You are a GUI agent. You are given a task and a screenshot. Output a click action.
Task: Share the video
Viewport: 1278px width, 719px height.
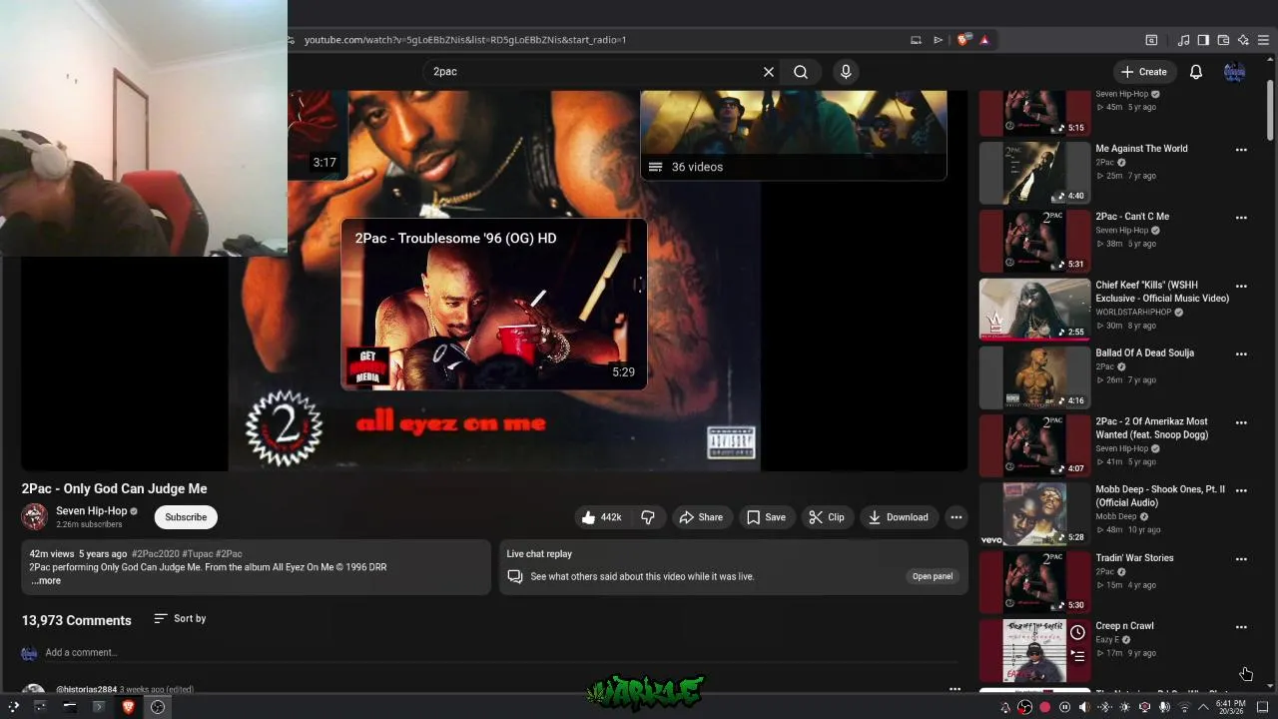(701, 517)
